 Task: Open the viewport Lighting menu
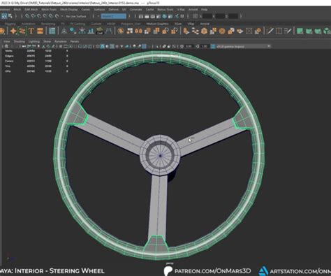[34, 41]
